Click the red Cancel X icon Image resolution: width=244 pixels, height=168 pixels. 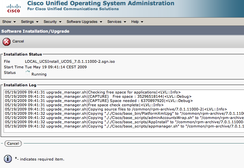(7, 42)
